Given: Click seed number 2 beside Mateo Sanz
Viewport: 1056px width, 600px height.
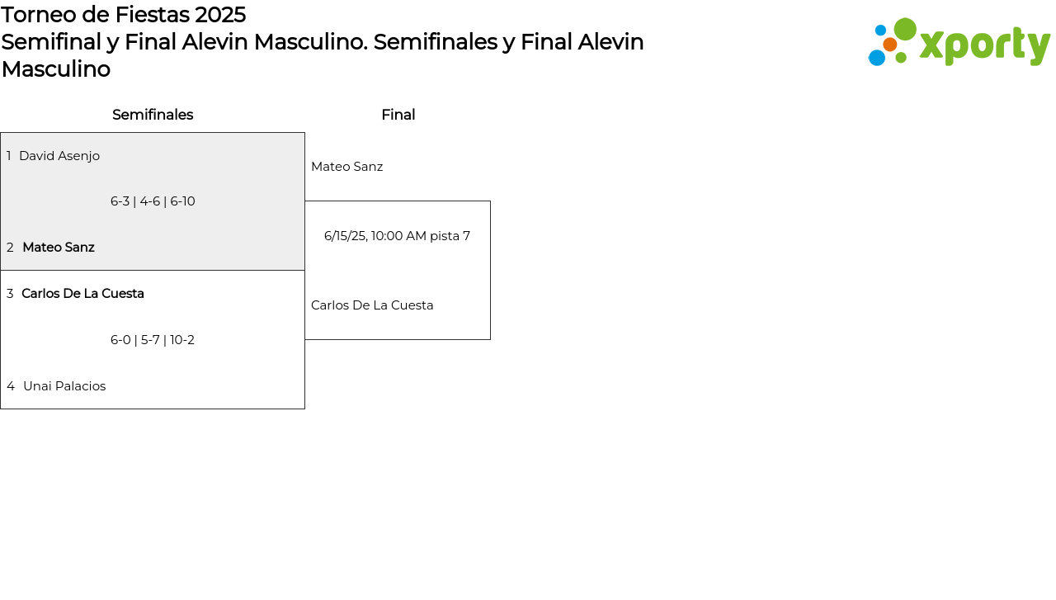Looking at the screenshot, I should coord(10,248).
